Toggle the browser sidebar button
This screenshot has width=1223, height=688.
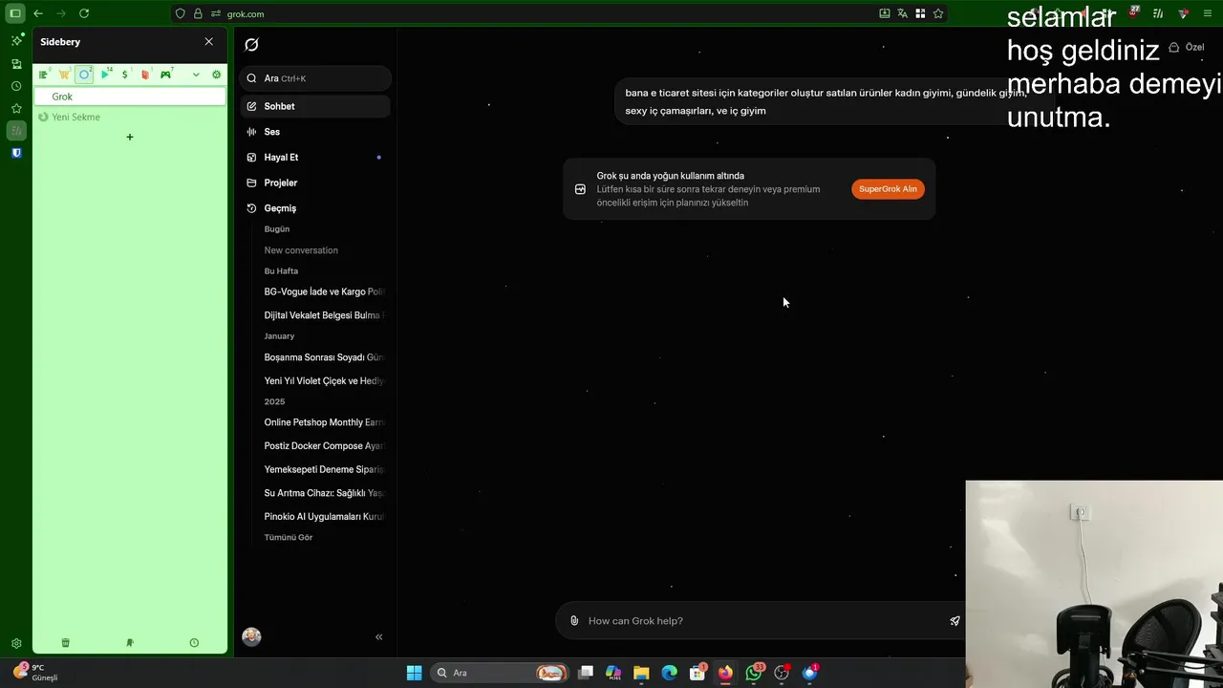point(15,13)
